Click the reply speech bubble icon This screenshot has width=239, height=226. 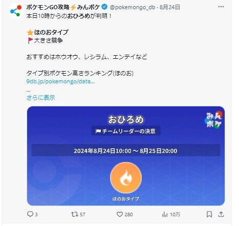click(x=30, y=214)
